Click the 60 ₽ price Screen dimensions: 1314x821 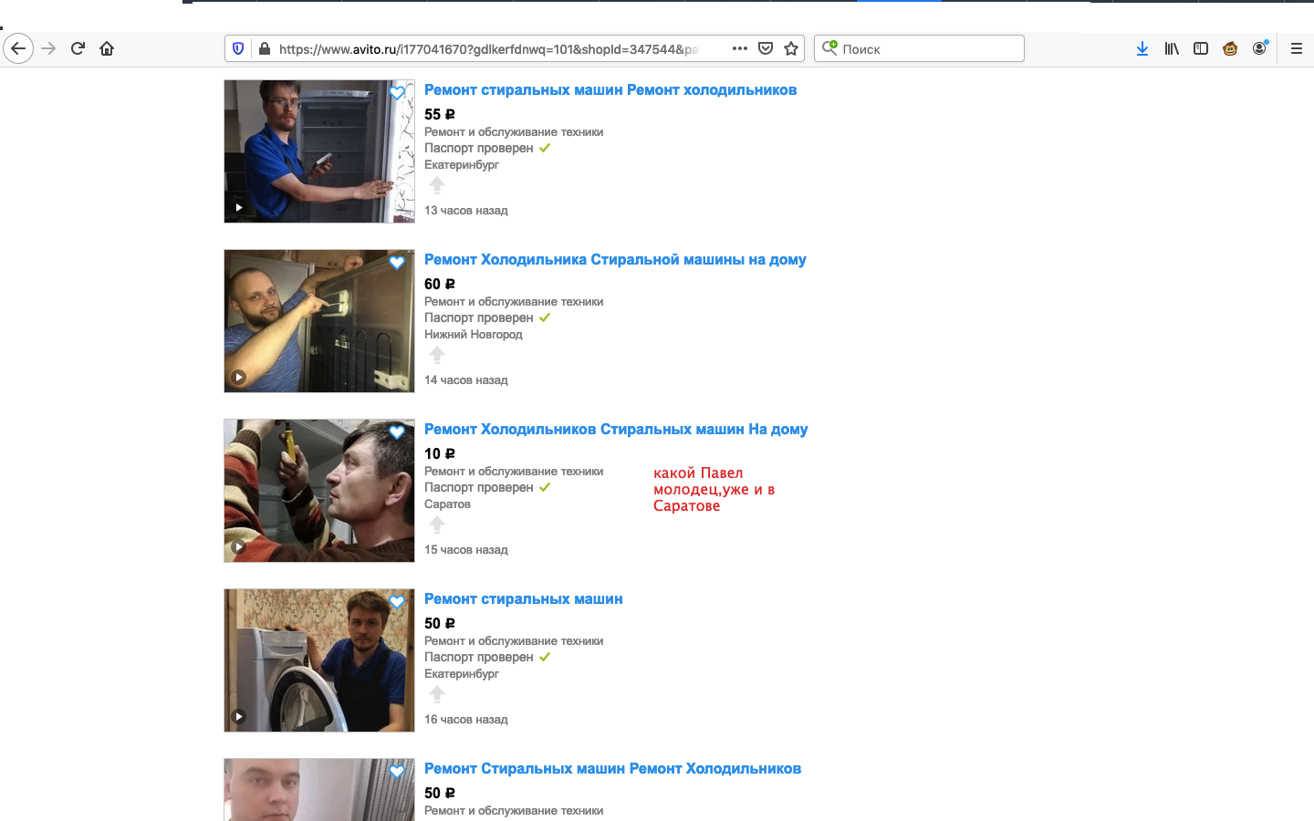point(440,284)
